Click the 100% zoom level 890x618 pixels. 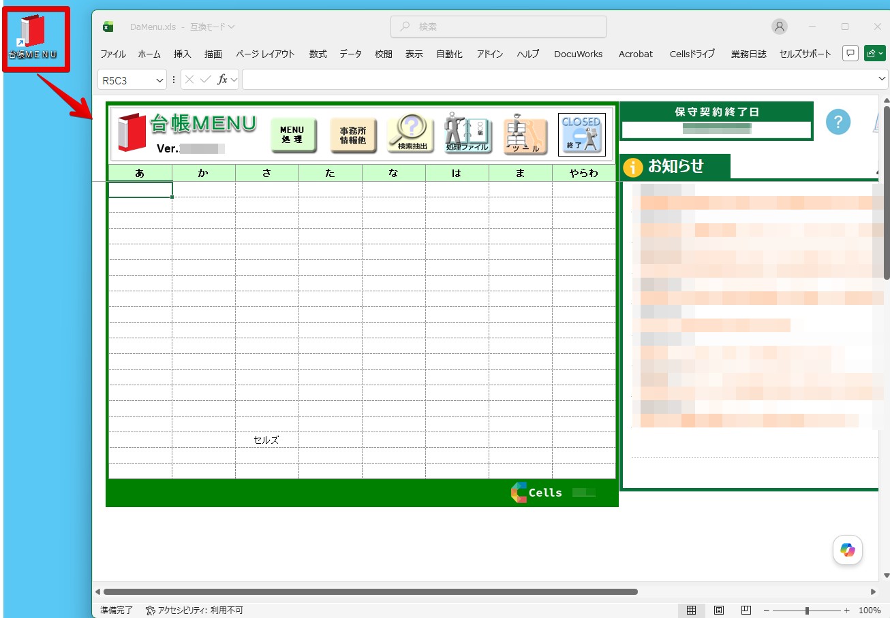tap(870, 611)
